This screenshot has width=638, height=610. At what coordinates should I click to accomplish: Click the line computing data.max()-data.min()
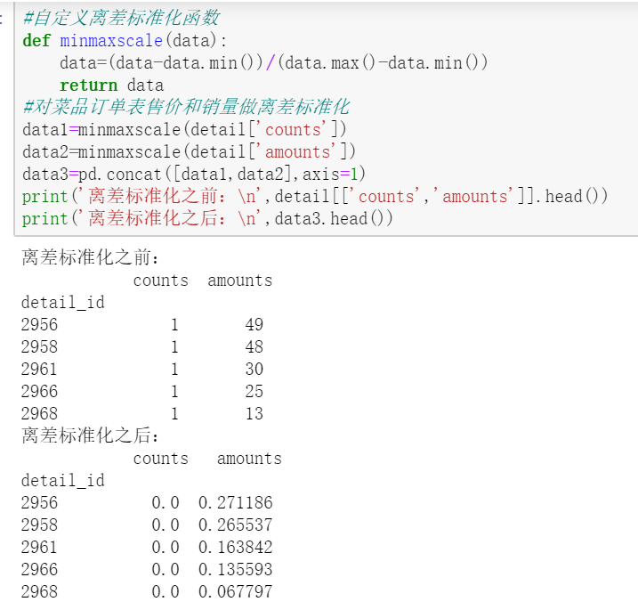273,63
